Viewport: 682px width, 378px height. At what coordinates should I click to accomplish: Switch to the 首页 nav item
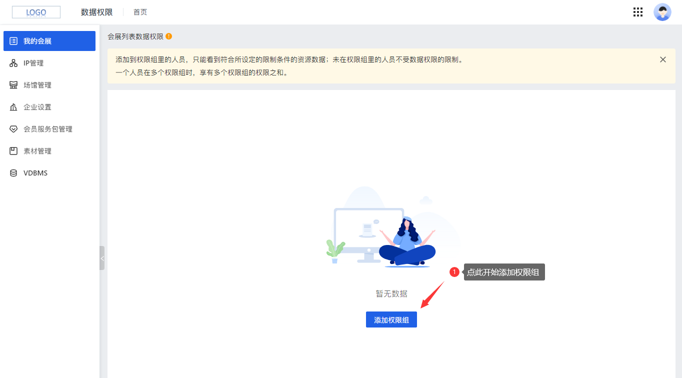pyautogui.click(x=140, y=12)
